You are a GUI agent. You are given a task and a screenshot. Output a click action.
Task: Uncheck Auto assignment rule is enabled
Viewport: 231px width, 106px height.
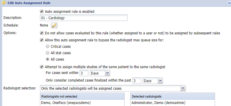tap(42, 11)
